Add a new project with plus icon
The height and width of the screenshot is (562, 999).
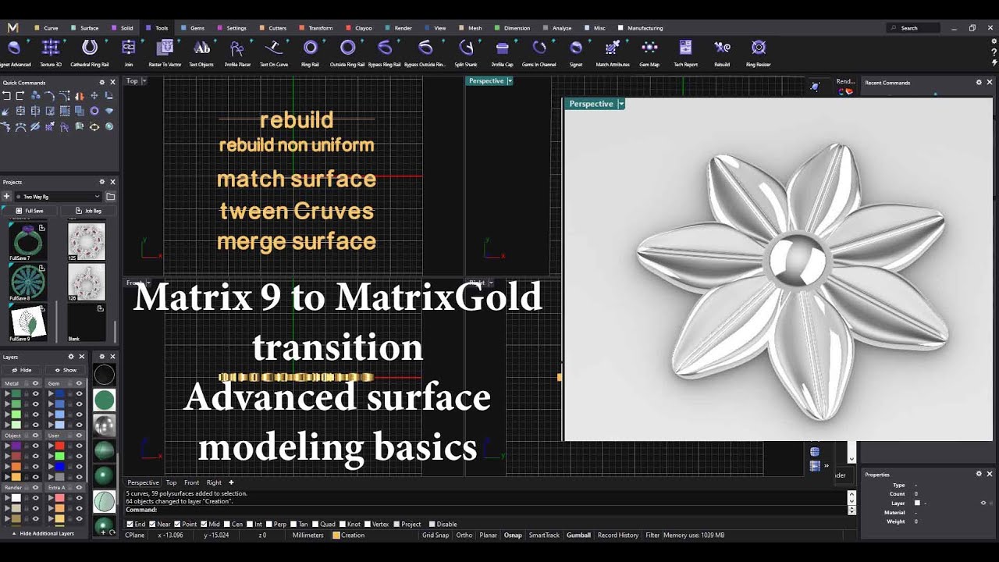click(x=6, y=197)
